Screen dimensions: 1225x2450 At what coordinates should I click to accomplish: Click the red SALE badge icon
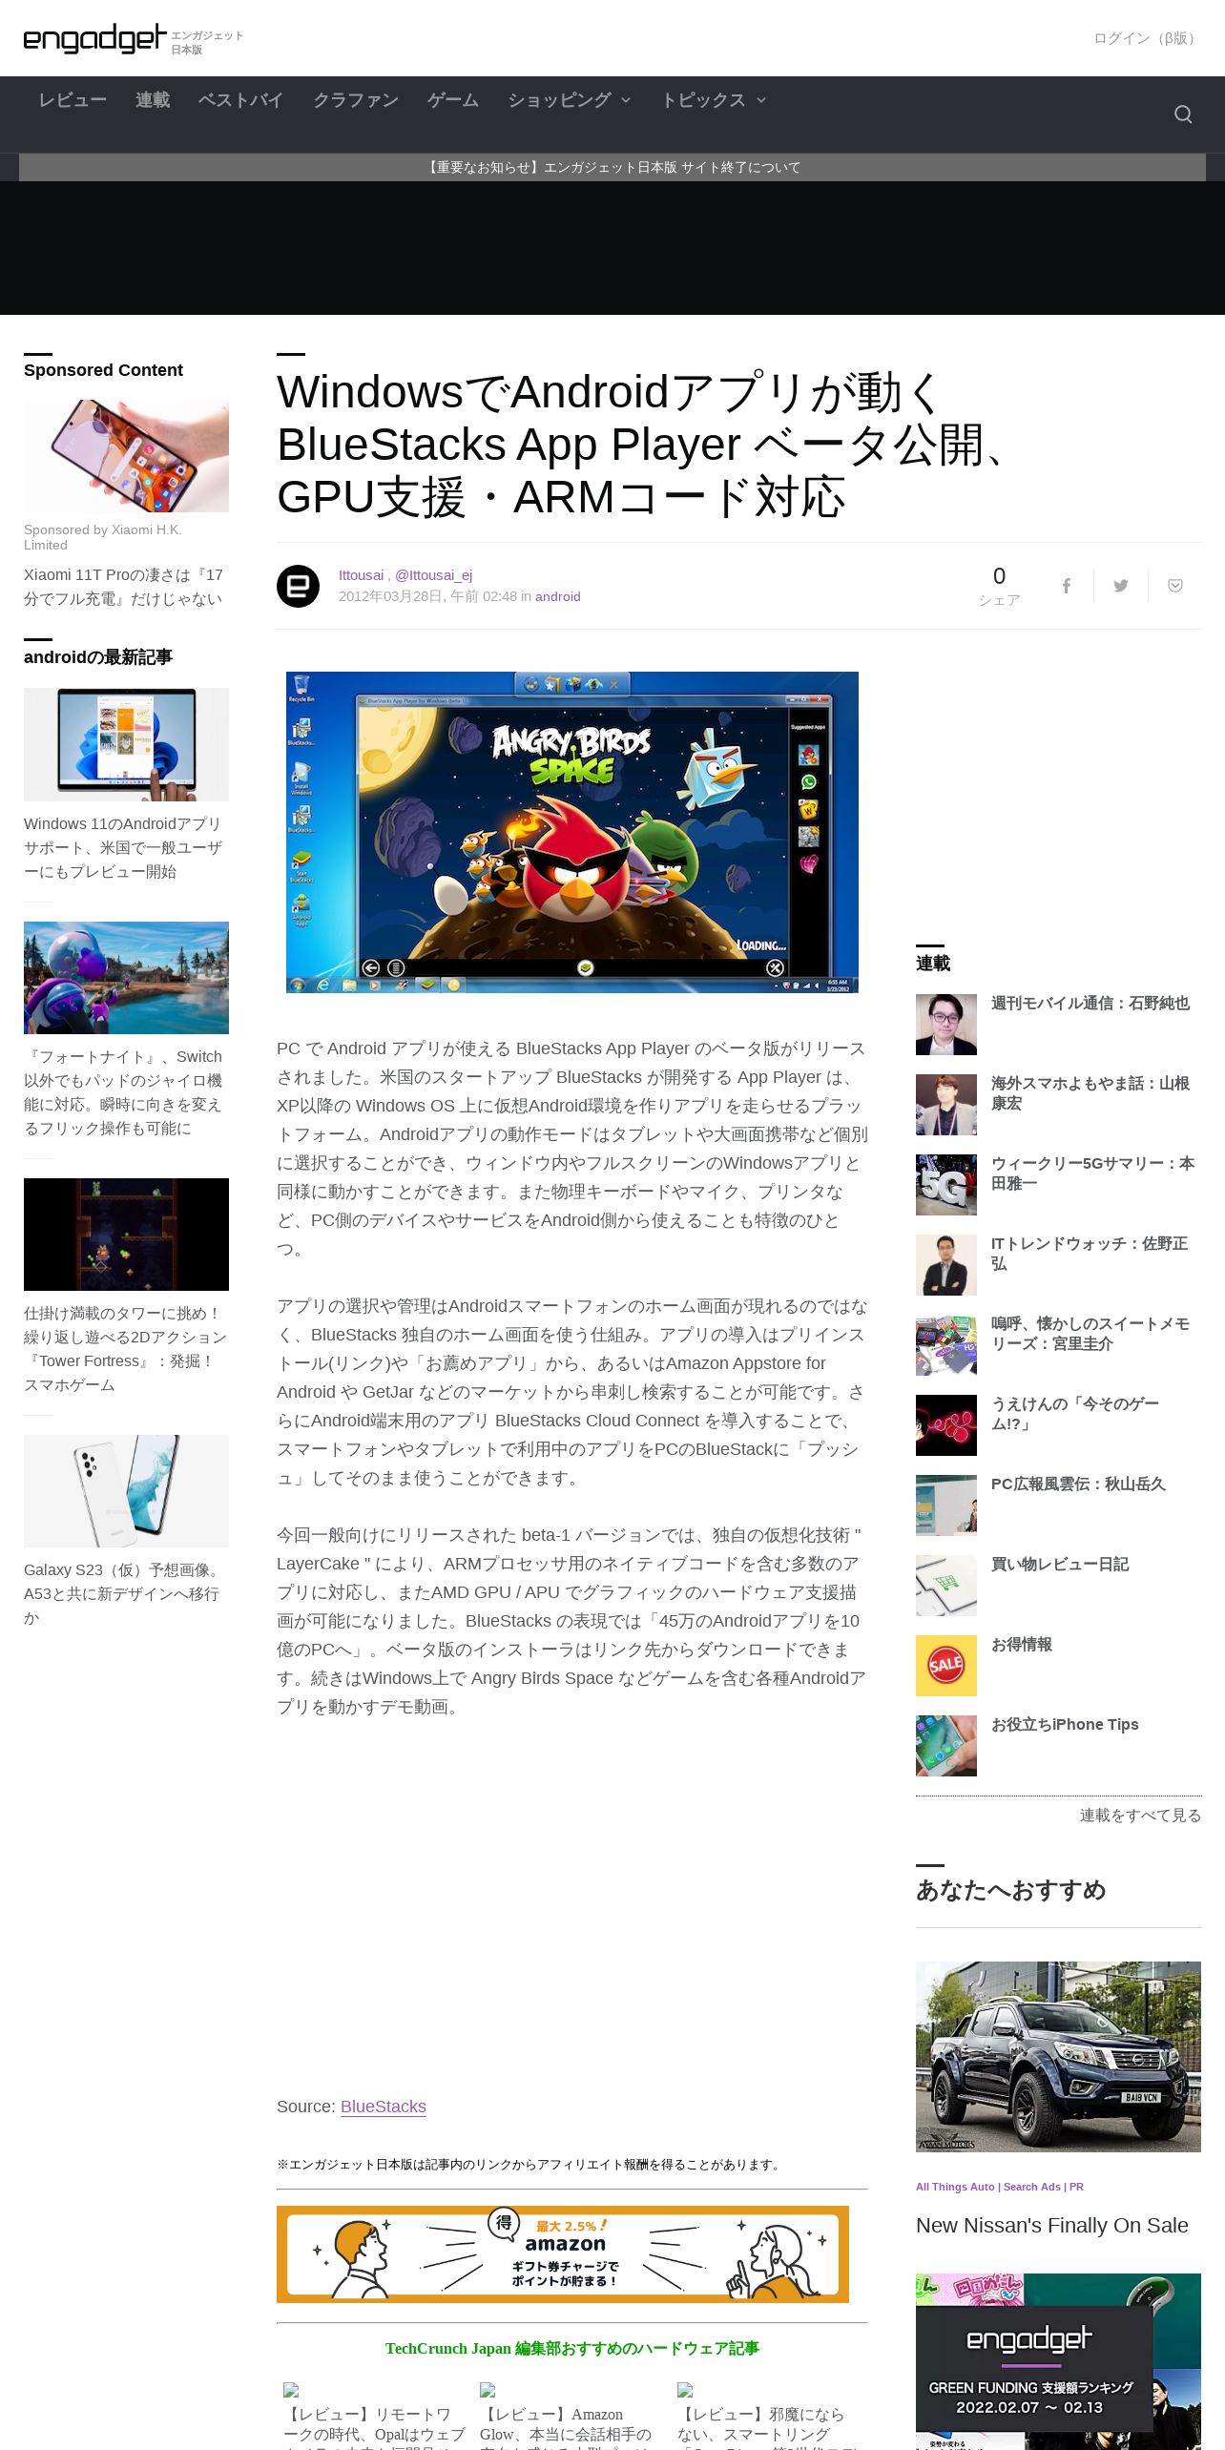pos(946,1666)
